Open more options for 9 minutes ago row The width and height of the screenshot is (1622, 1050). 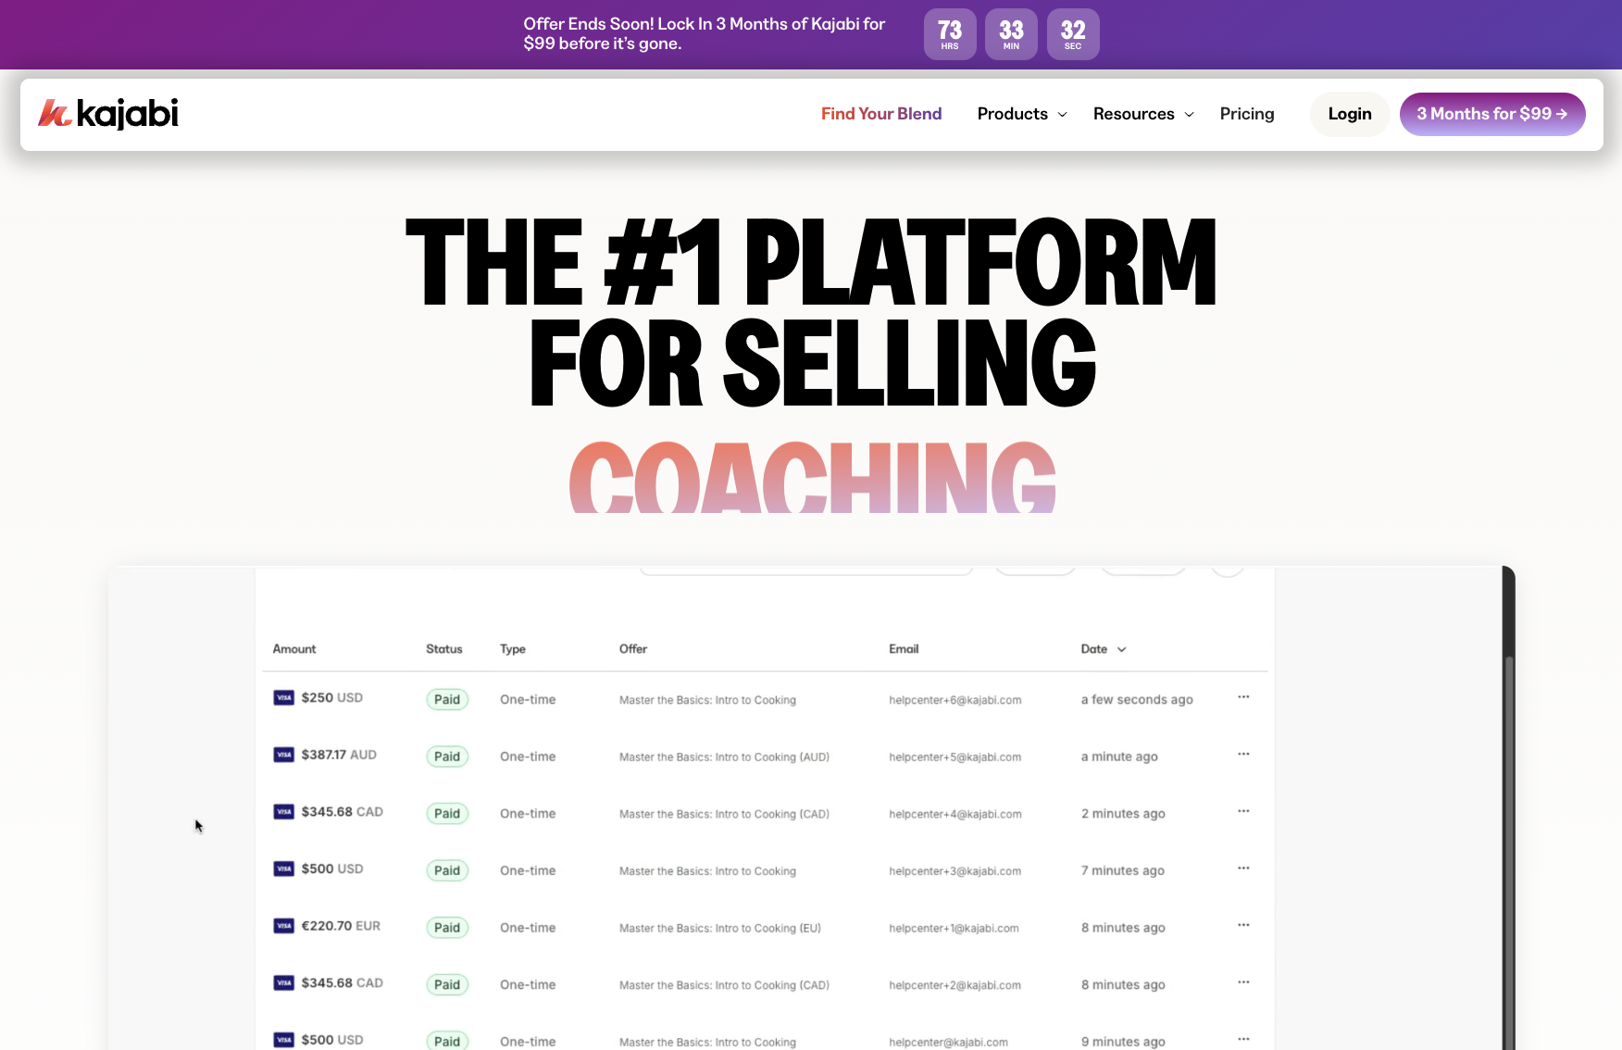[x=1243, y=1040]
